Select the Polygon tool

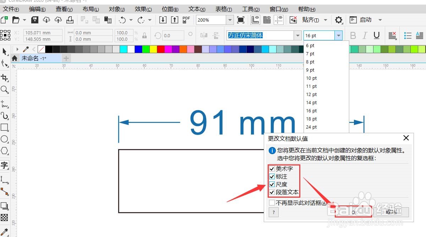(x=5, y=151)
